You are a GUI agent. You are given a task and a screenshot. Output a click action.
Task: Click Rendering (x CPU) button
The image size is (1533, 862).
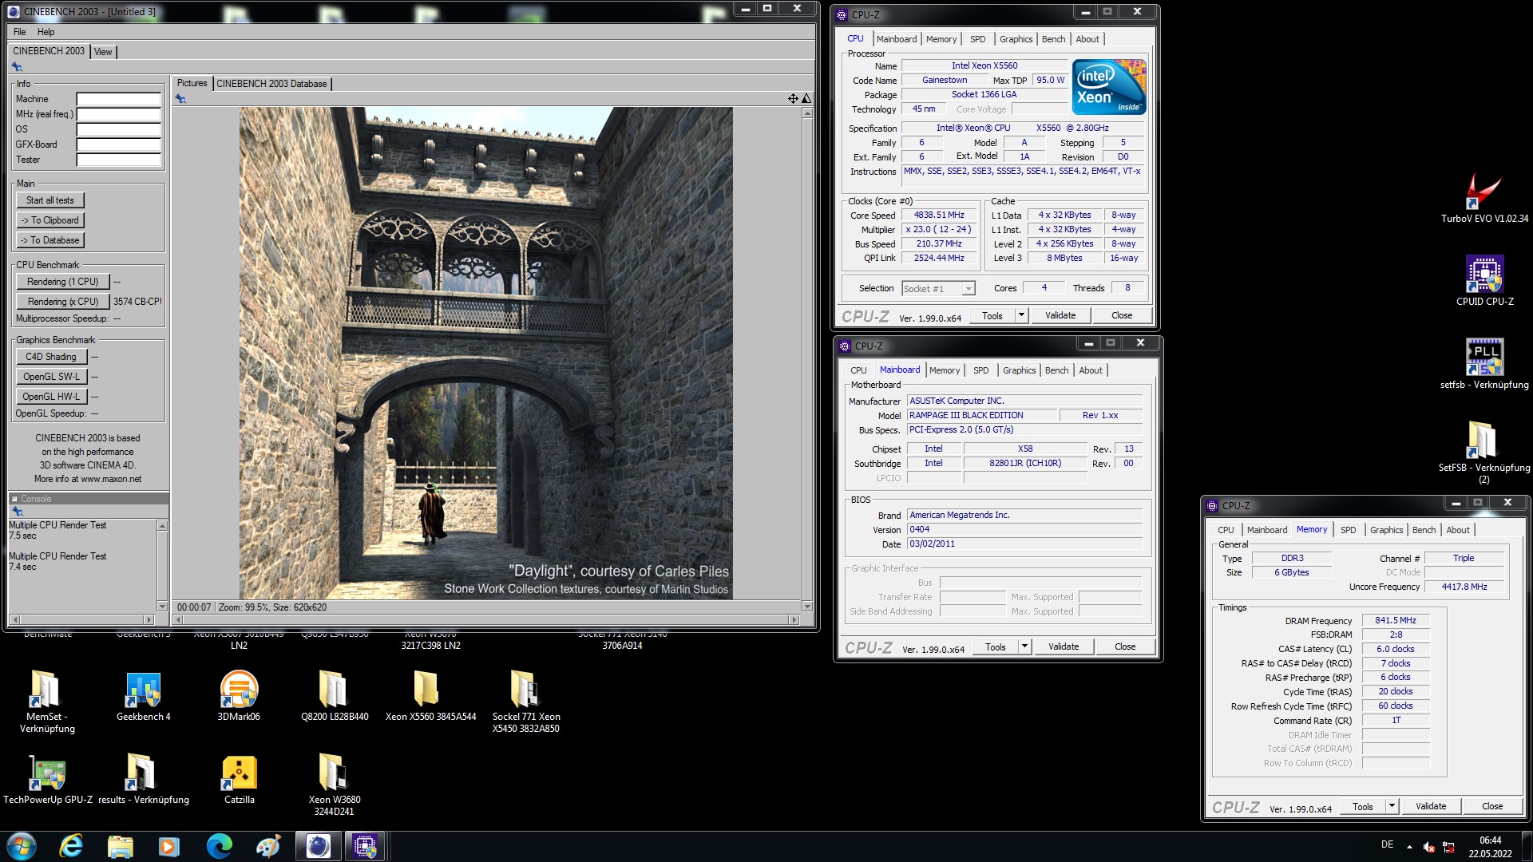click(63, 302)
